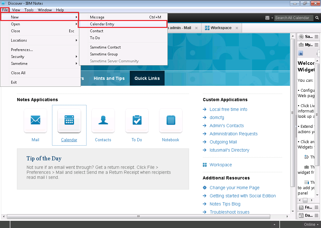The width and height of the screenshot is (321, 228).
Task: Click the search magnifier icon
Action: [317, 18]
